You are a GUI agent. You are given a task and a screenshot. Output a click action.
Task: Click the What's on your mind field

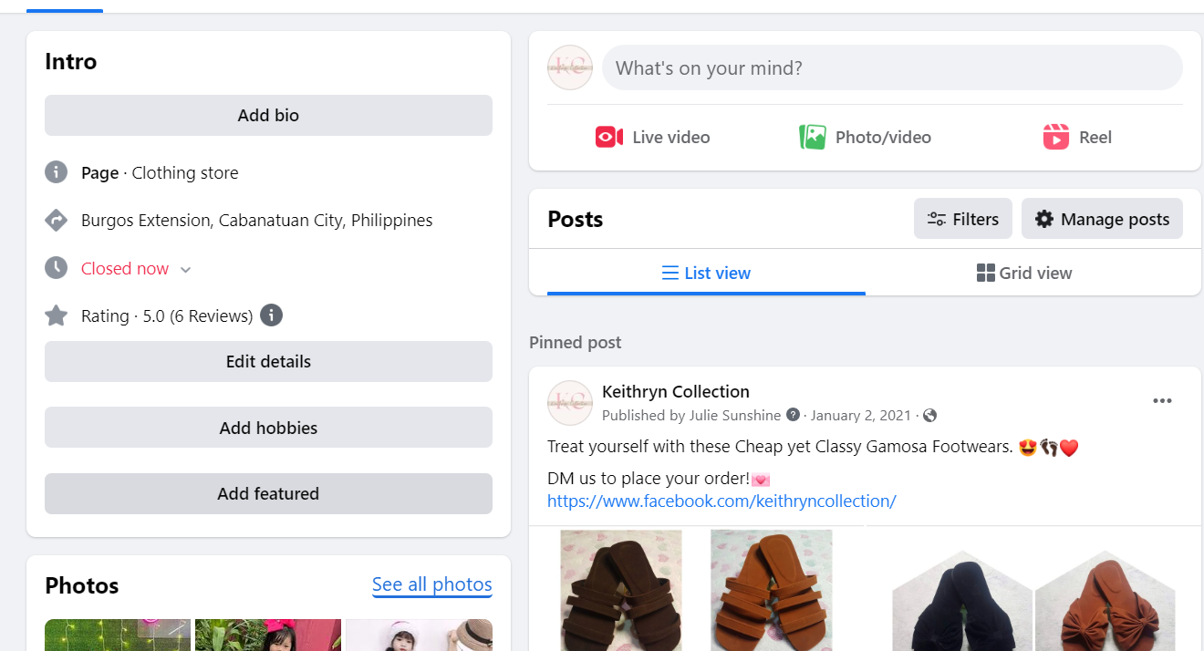[891, 68]
